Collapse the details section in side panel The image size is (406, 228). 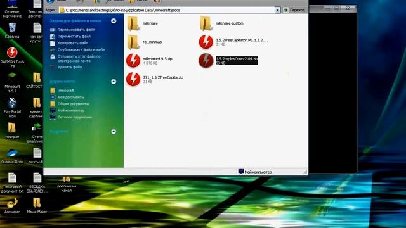coord(114,132)
